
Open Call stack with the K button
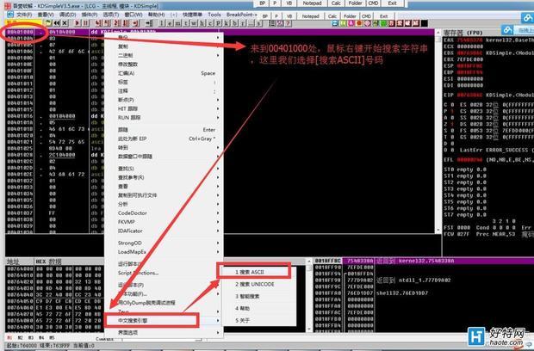[227, 23]
